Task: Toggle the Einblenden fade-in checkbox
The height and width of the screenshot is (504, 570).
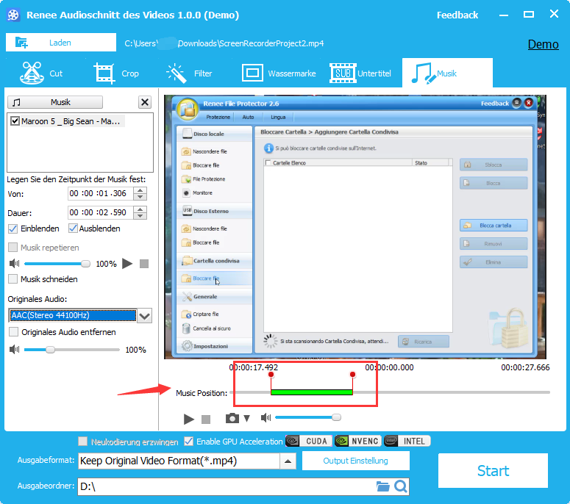Action: [x=13, y=228]
